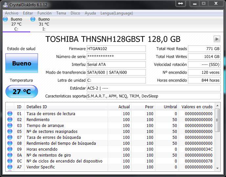Click the Estándar field ACS-2

pyautogui.click(x=154, y=88)
